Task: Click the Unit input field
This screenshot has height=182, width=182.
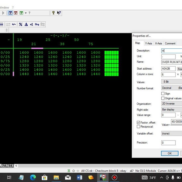Action: pyautogui.click(x=168, y=57)
